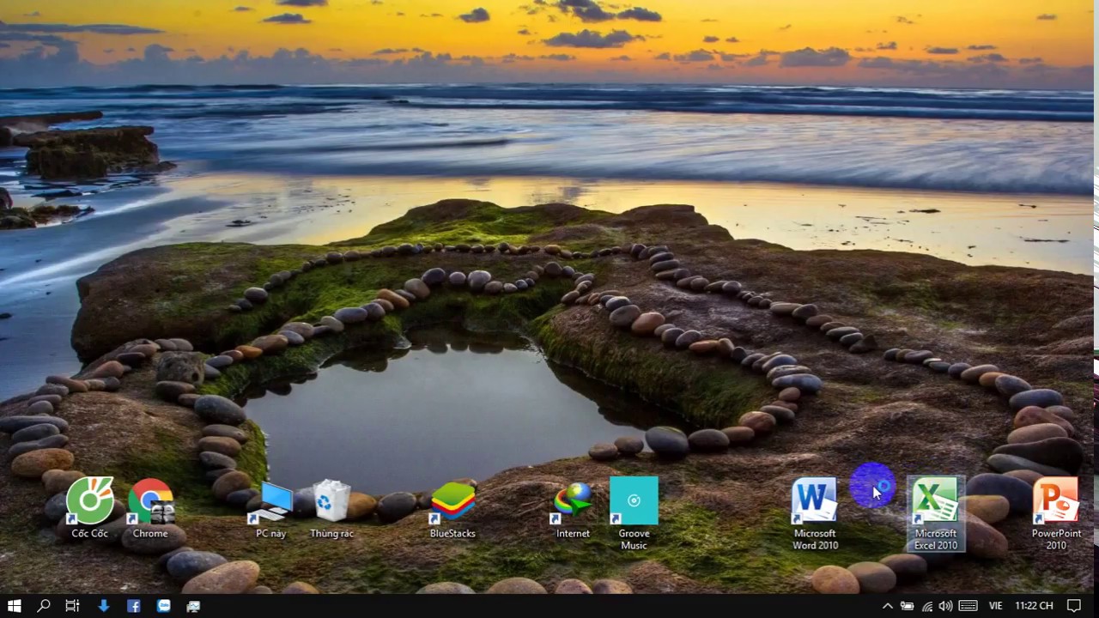Open the monitor app icon on taskbar
This screenshot has height=618, width=1099.
click(x=193, y=606)
